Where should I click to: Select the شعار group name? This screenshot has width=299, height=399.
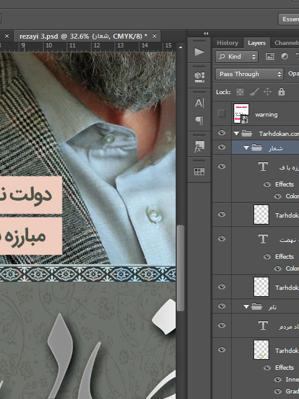coord(275,148)
